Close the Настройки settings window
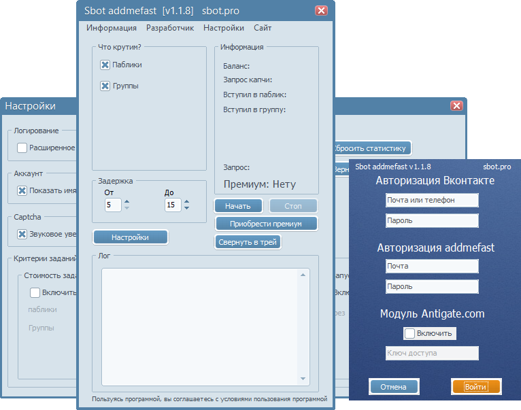This screenshot has width=521, height=410. click(456, 105)
